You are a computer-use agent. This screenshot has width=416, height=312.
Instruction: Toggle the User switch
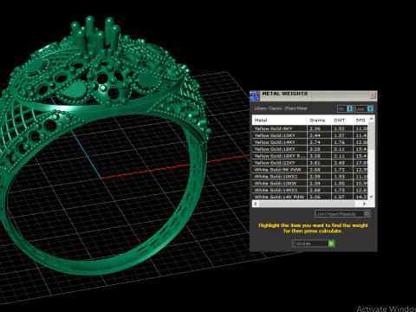(364, 109)
